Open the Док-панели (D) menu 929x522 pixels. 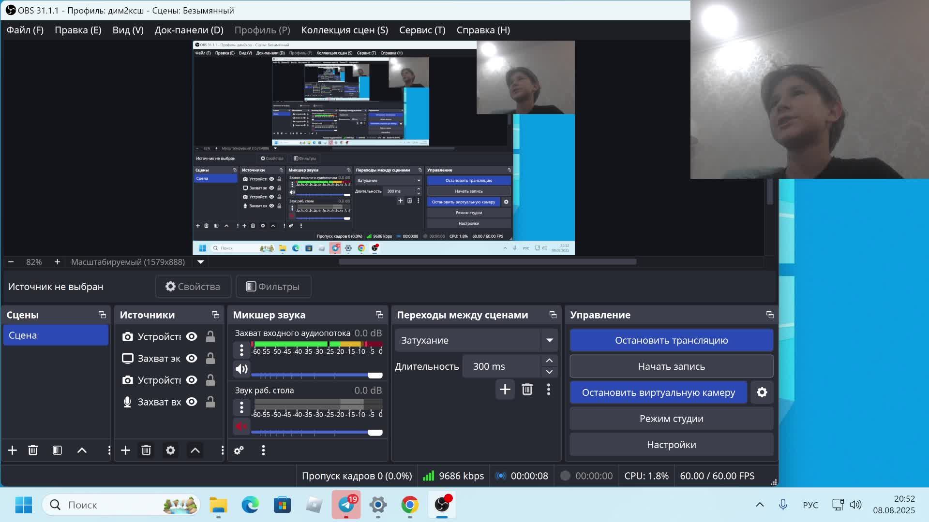pyautogui.click(x=189, y=30)
